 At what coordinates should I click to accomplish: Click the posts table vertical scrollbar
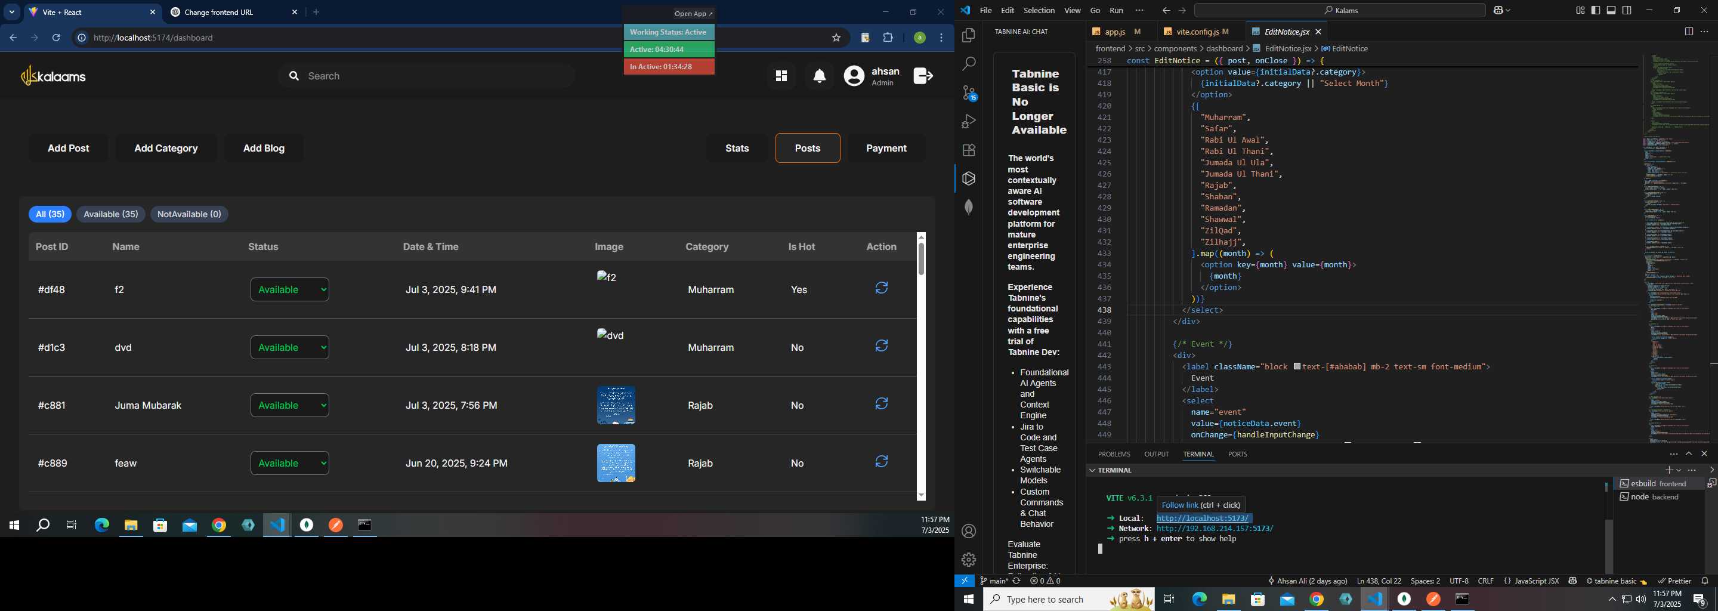[x=921, y=259]
